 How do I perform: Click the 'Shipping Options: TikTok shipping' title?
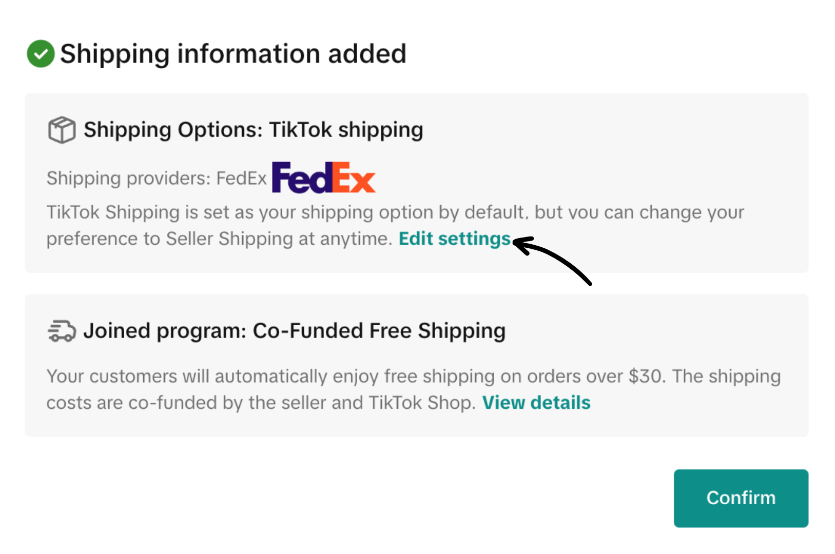tap(254, 130)
